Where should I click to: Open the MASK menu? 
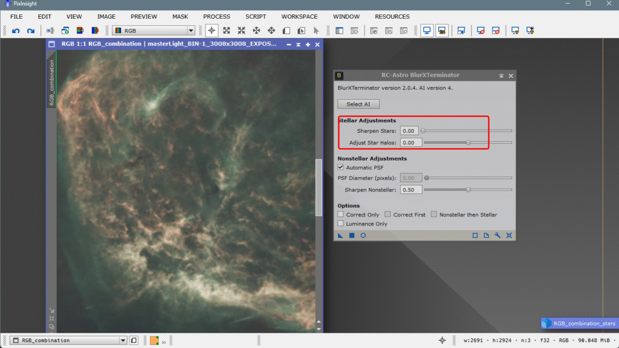180,16
